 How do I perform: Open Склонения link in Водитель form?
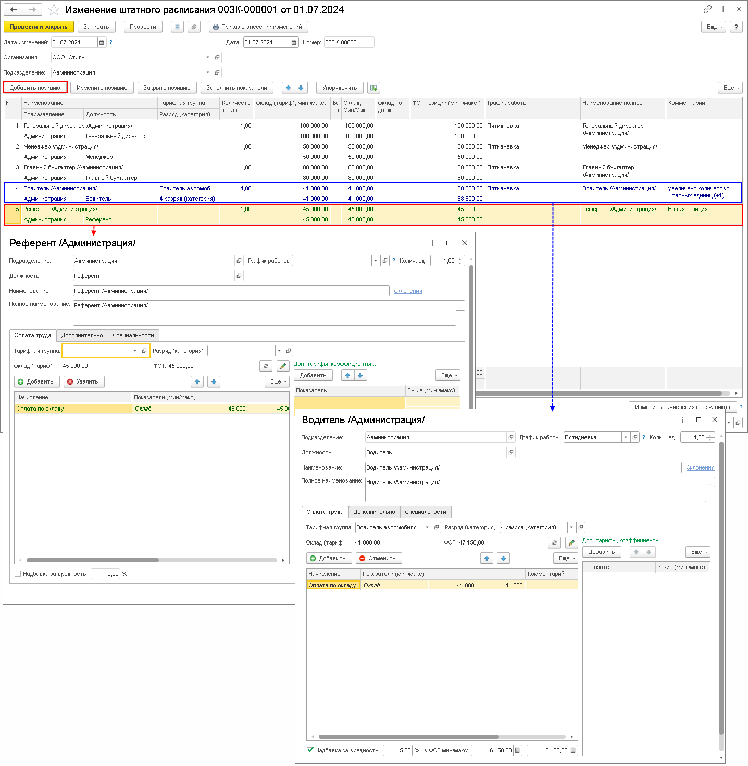click(700, 467)
